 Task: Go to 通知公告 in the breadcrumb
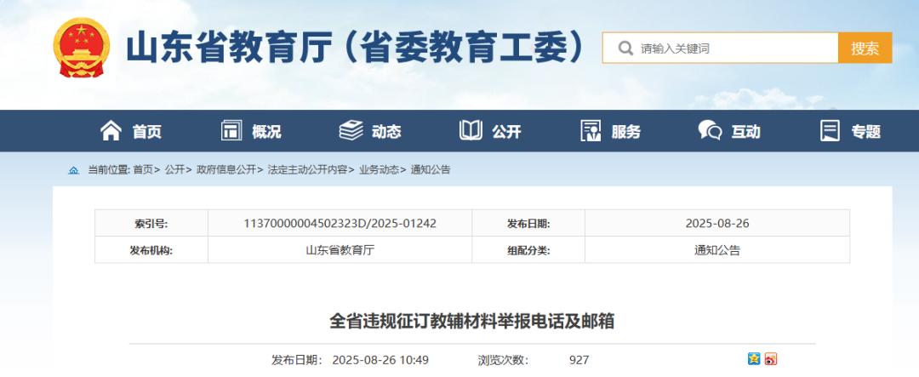point(431,170)
